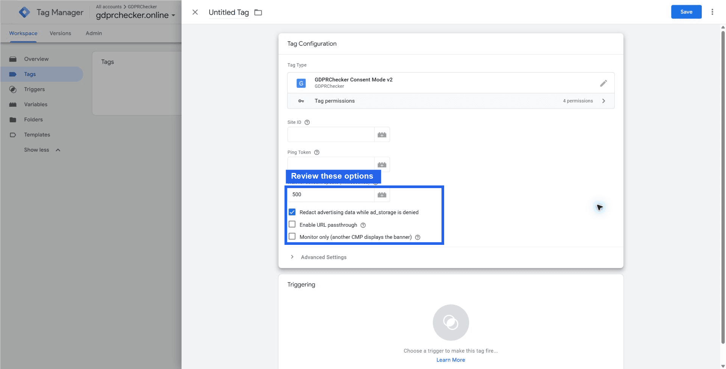Open Folders in the sidebar

34,120
